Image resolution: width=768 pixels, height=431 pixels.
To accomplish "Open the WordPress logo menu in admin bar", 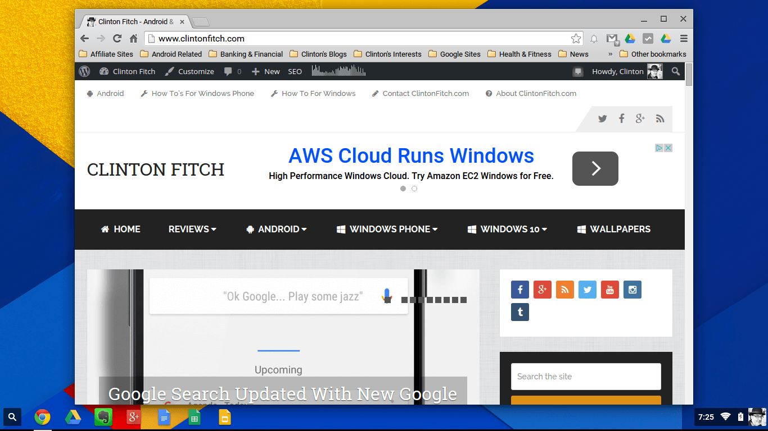I will 84,71.
